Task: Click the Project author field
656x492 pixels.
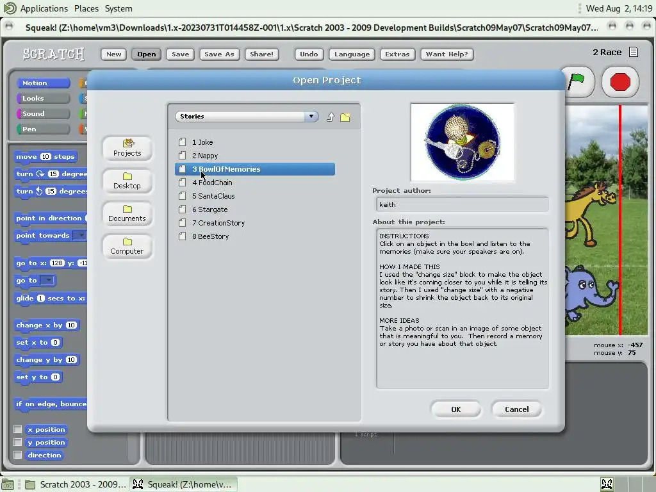Action: 463,204
